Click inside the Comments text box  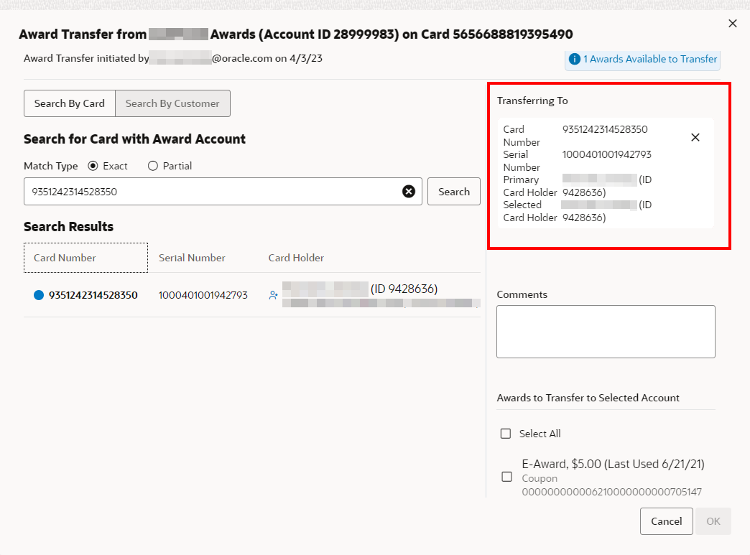pyautogui.click(x=606, y=332)
